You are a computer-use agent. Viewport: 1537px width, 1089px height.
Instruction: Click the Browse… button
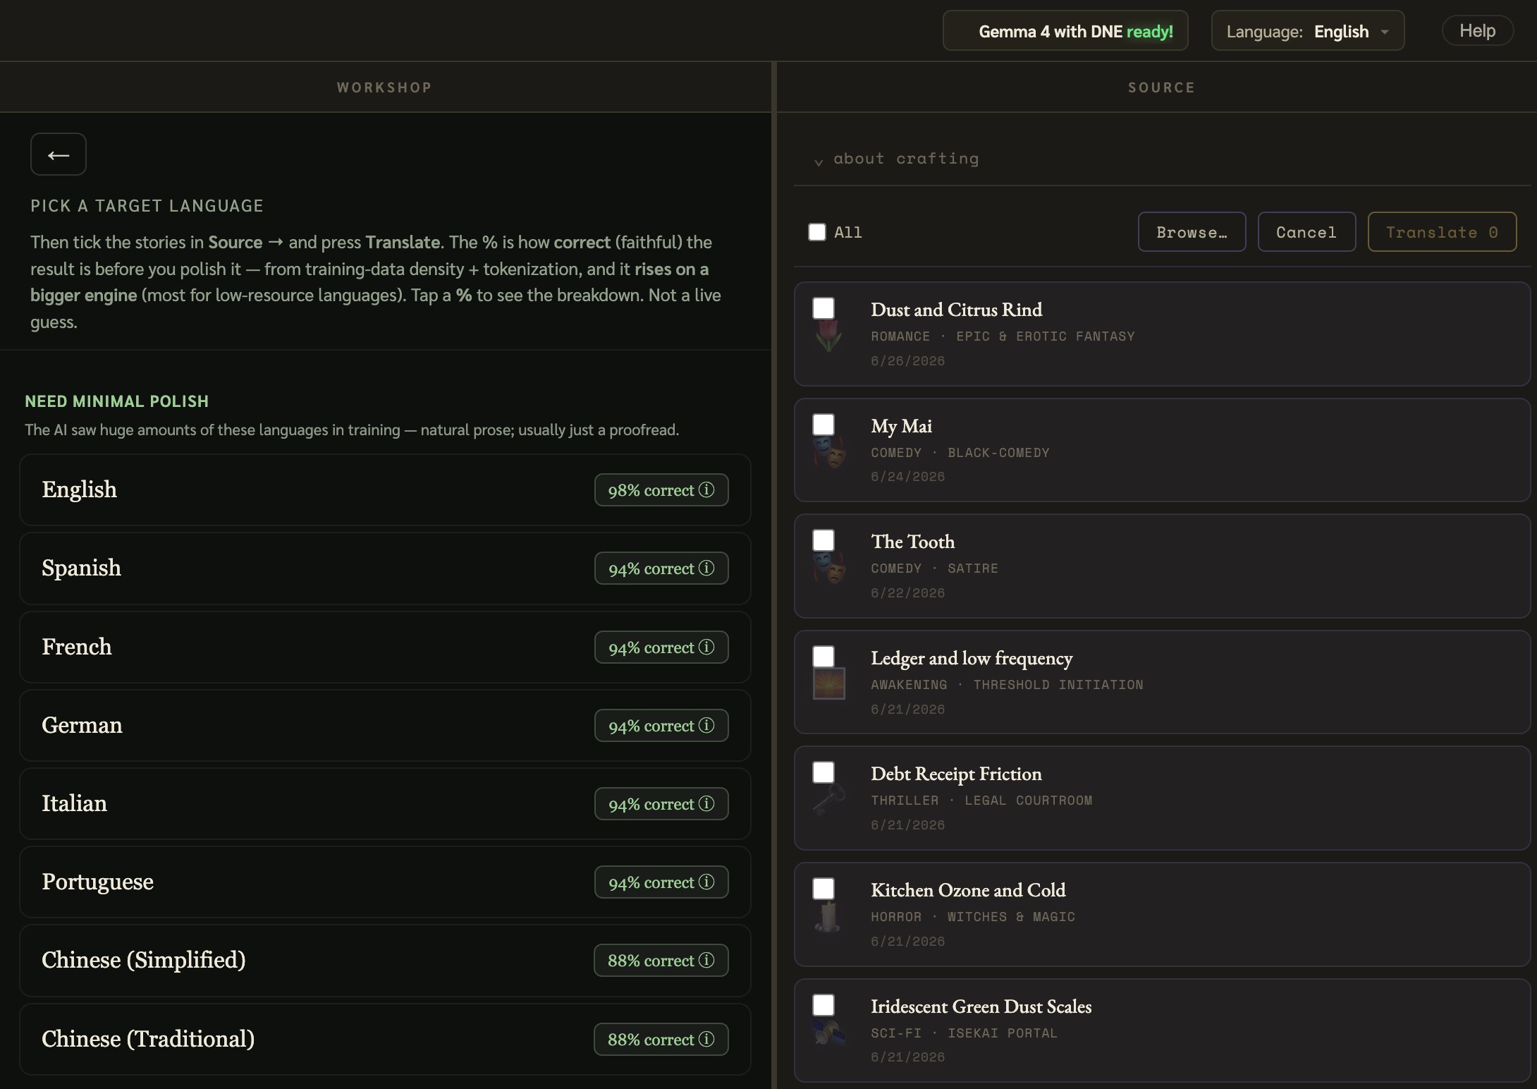1192,232
